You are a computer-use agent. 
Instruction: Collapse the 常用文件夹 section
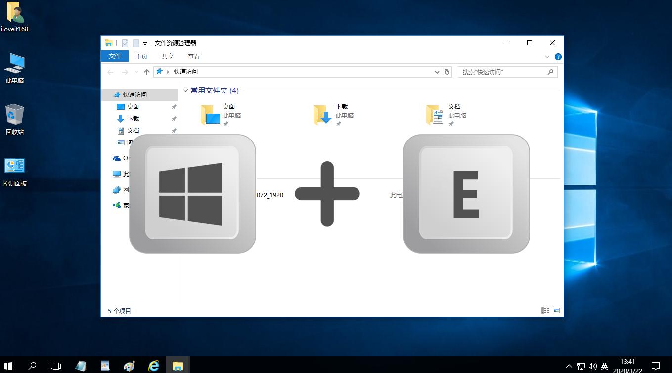185,91
